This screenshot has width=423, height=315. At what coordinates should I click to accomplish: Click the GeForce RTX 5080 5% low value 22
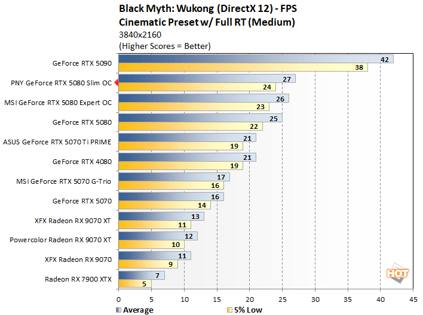[x=254, y=126]
